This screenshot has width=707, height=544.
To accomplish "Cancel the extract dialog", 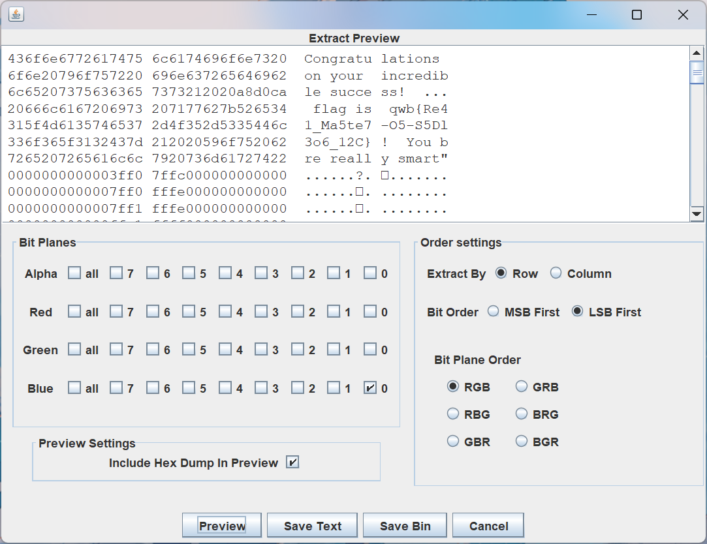I will click(x=488, y=526).
